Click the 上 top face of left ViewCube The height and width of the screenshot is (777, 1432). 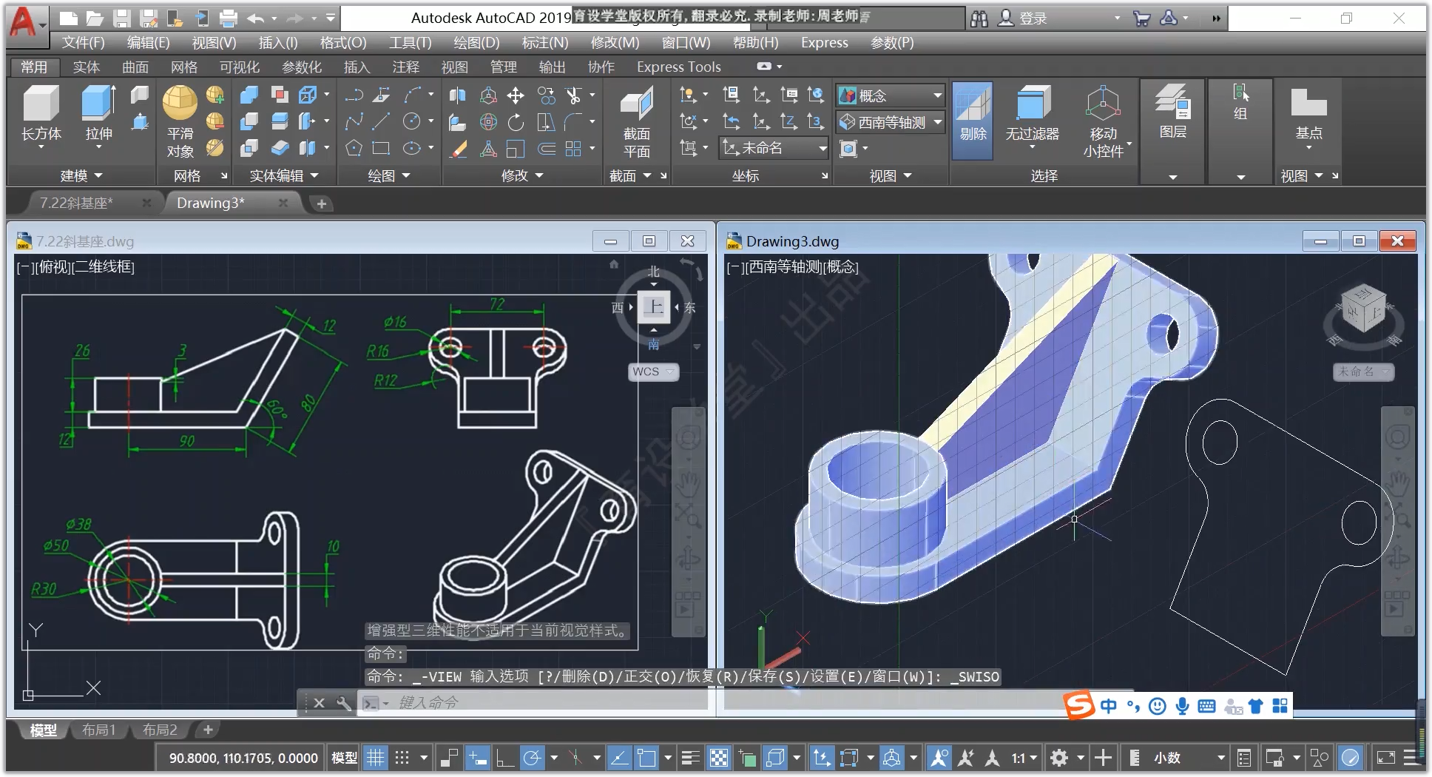(x=654, y=307)
